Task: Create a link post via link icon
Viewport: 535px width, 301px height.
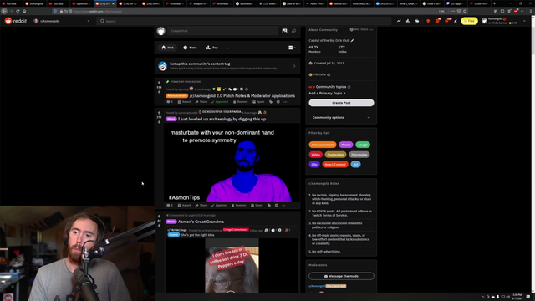Action: [293, 31]
